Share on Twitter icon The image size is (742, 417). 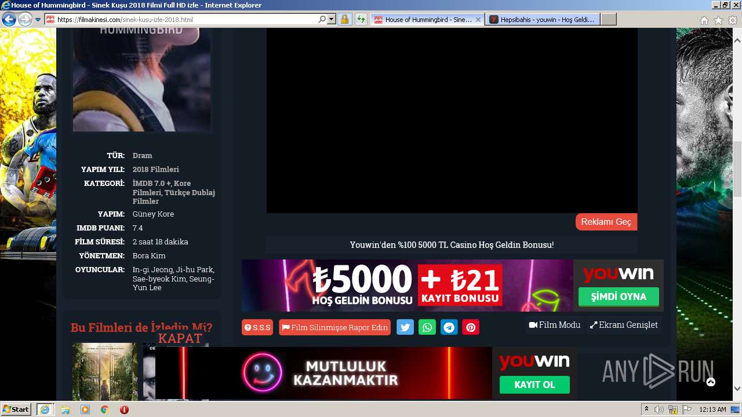[405, 327]
